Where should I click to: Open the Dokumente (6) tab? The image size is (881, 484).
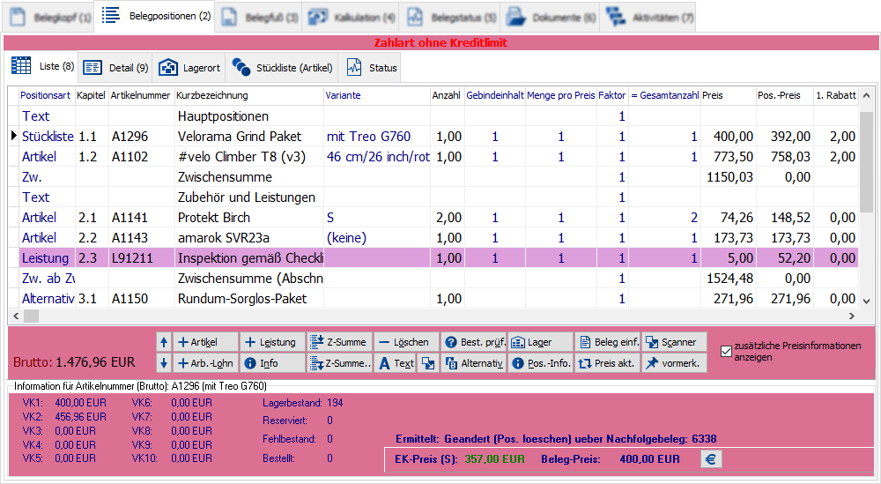(550, 18)
